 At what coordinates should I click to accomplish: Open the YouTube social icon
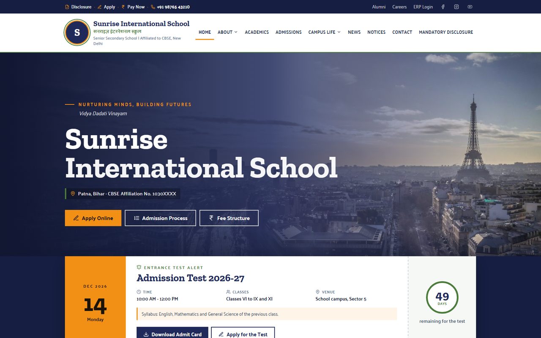click(x=470, y=7)
